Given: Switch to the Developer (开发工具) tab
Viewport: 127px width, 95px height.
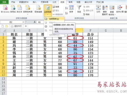Looking at the screenshot, I should [100, 2].
